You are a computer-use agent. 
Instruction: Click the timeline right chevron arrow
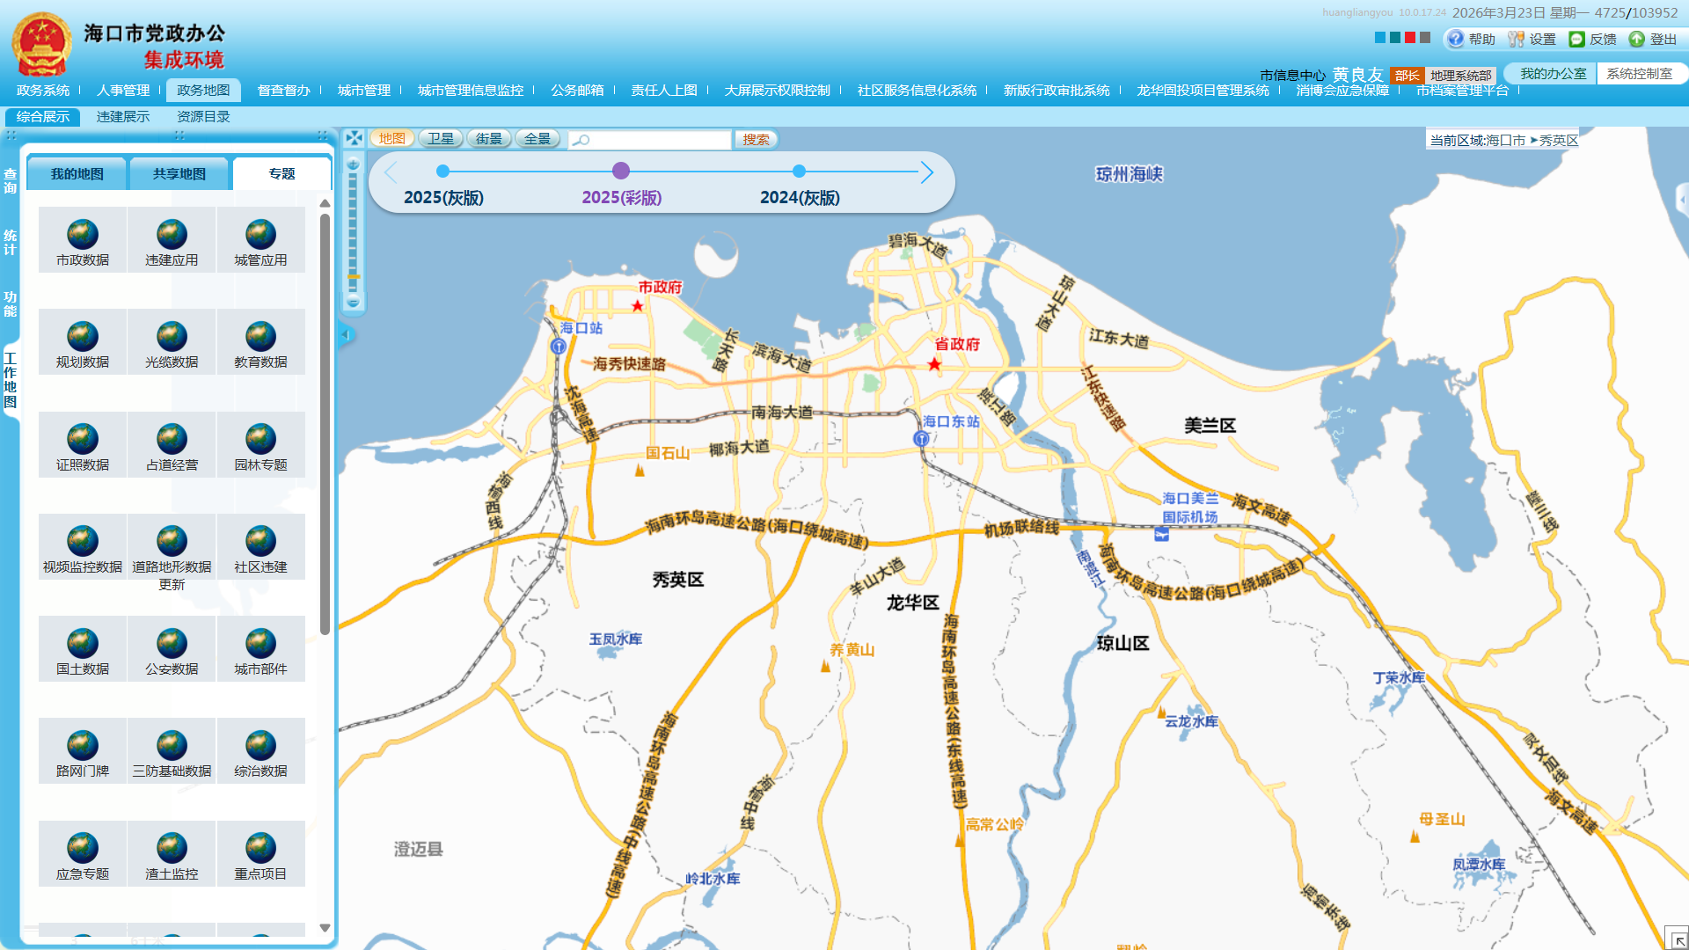click(926, 172)
